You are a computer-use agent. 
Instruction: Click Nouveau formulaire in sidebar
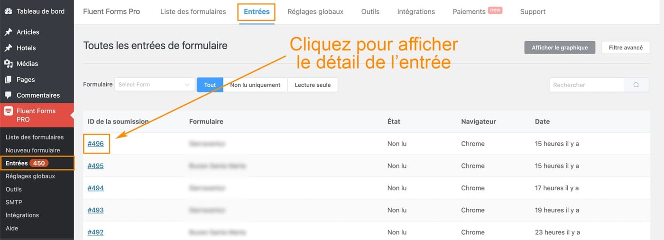[x=33, y=150]
